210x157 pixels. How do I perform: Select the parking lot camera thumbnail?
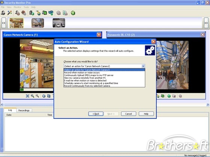pos(59,23)
